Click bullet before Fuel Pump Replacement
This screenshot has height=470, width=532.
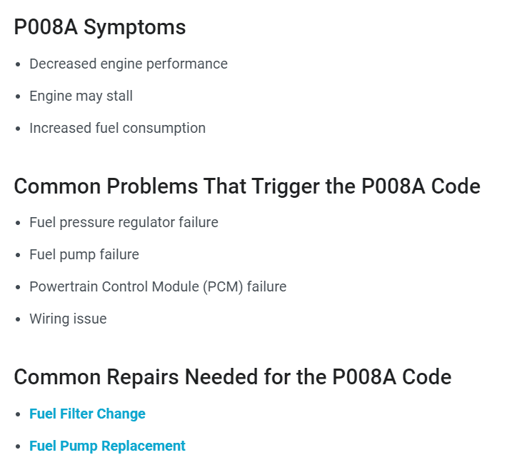pos(18,446)
